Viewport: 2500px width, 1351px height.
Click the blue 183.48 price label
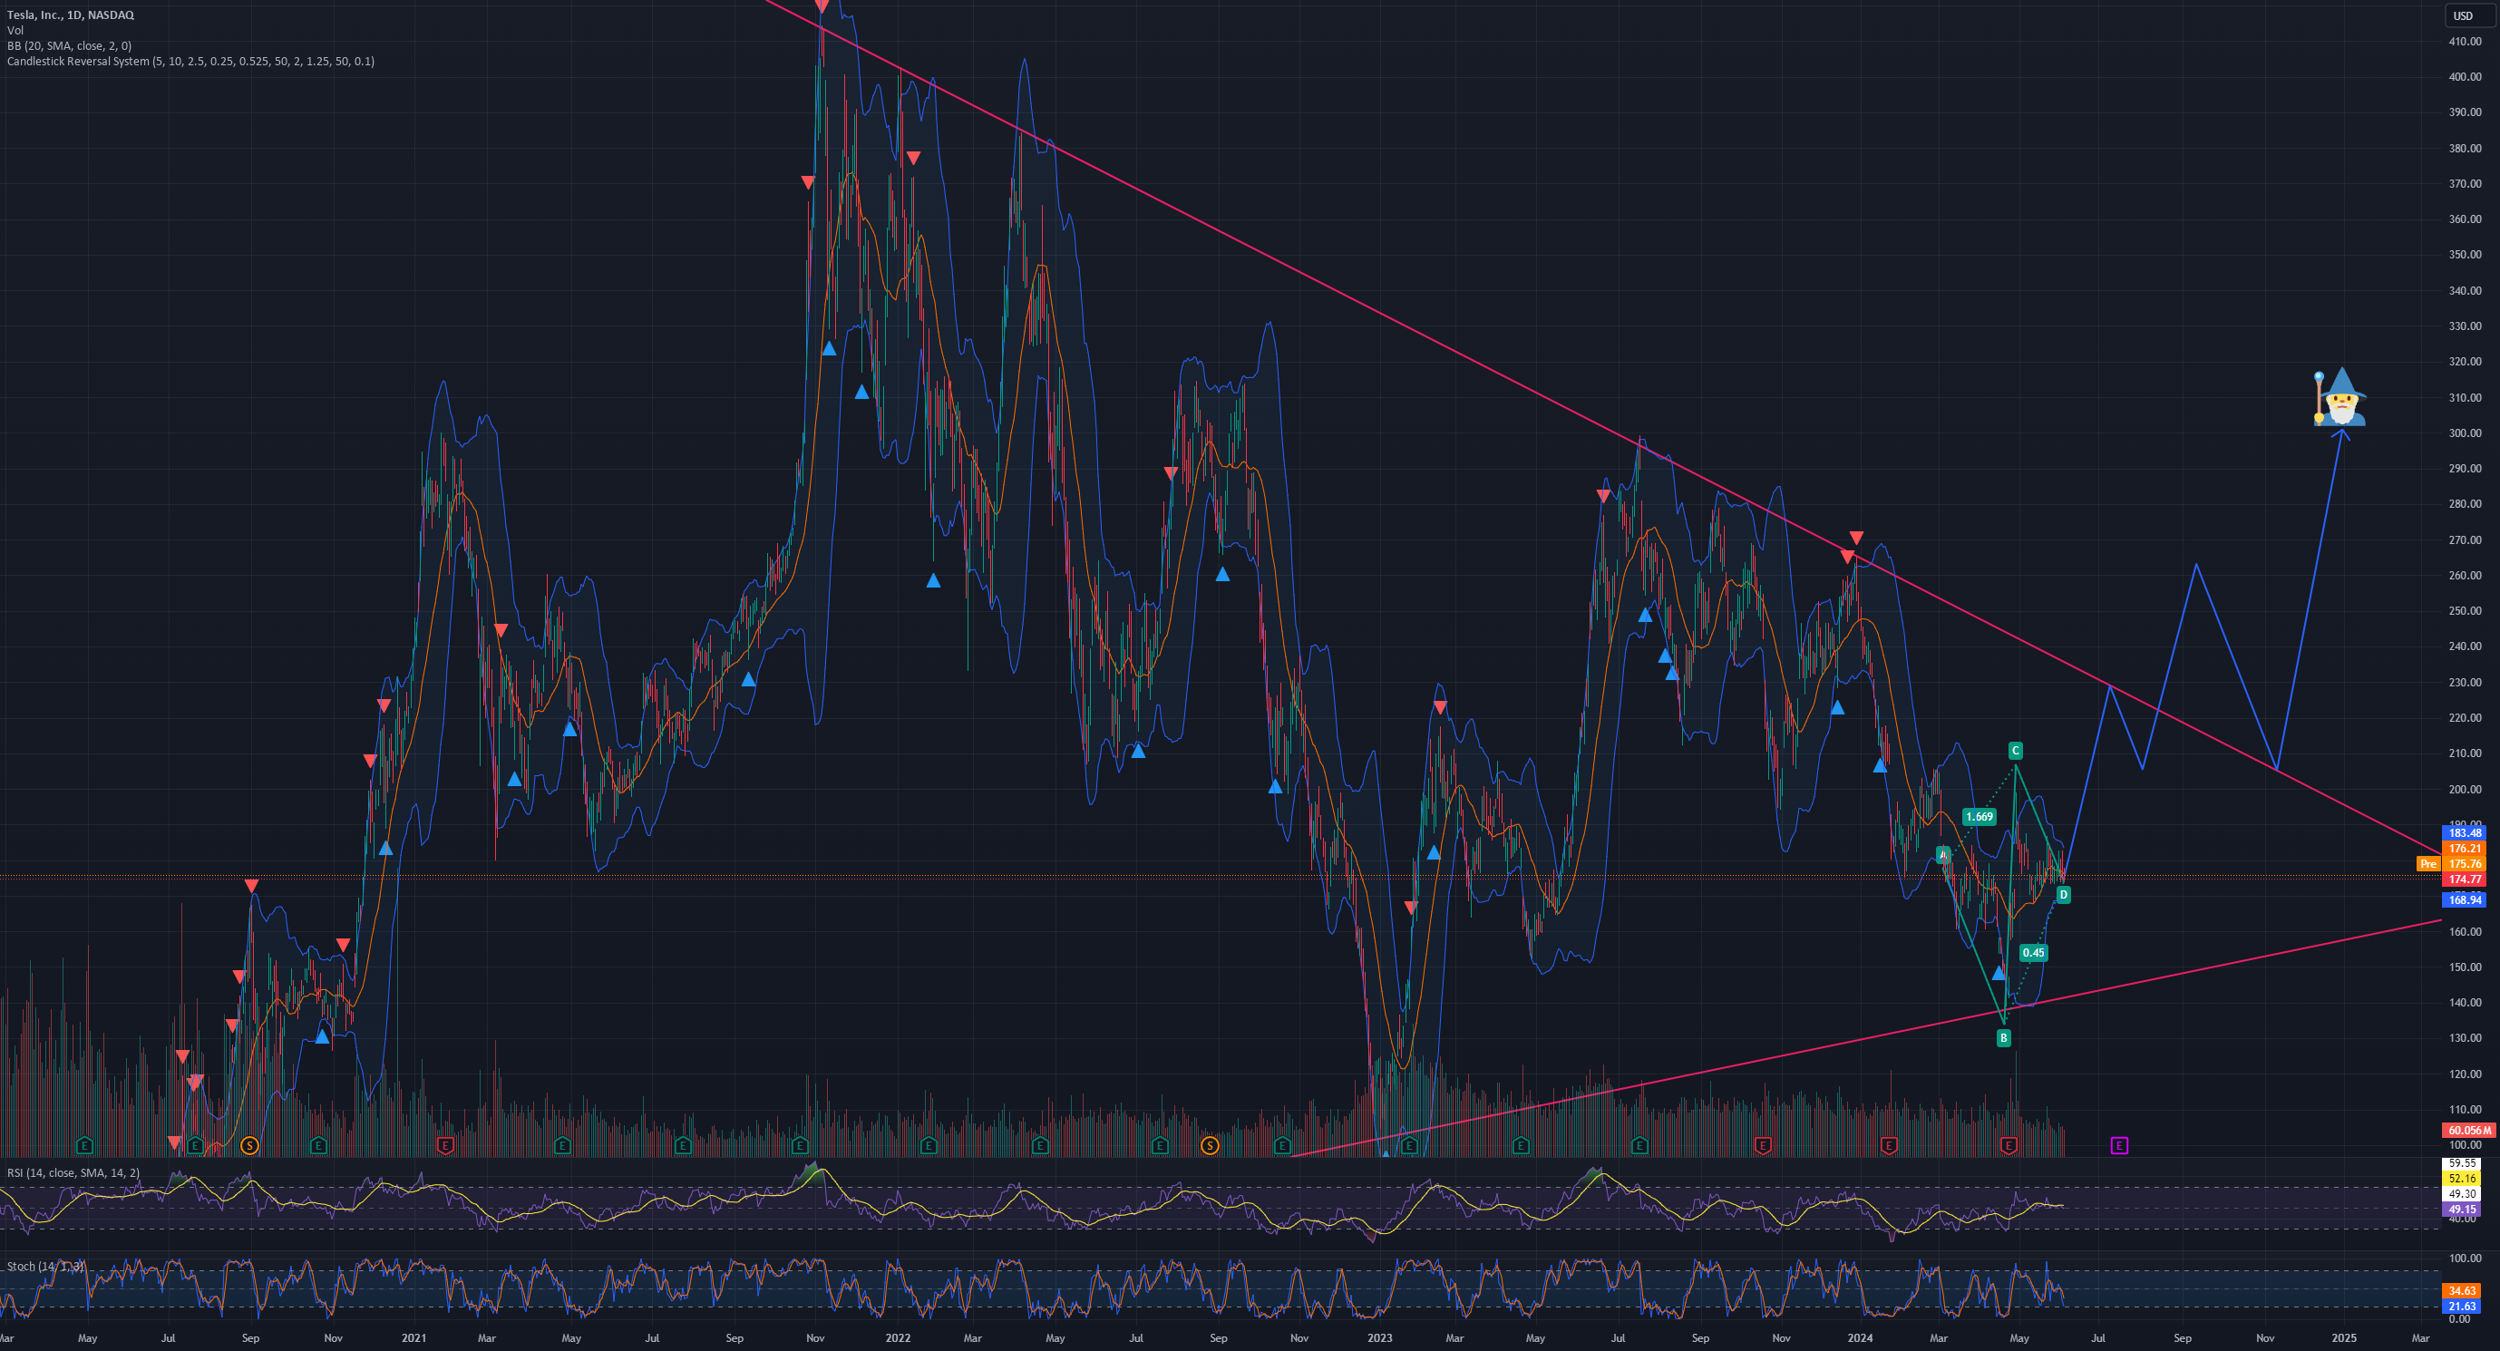point(2464,832)
